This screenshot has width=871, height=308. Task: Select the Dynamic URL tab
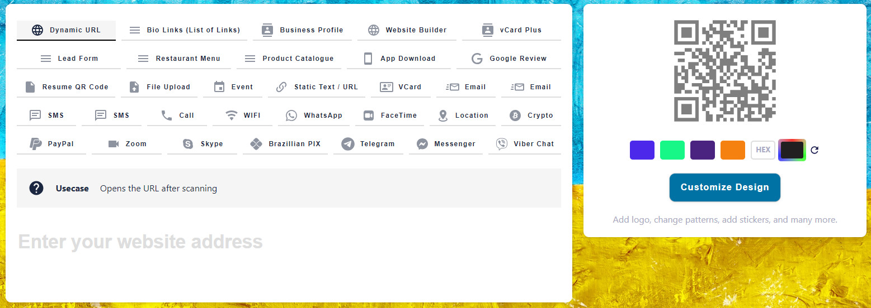66,30
